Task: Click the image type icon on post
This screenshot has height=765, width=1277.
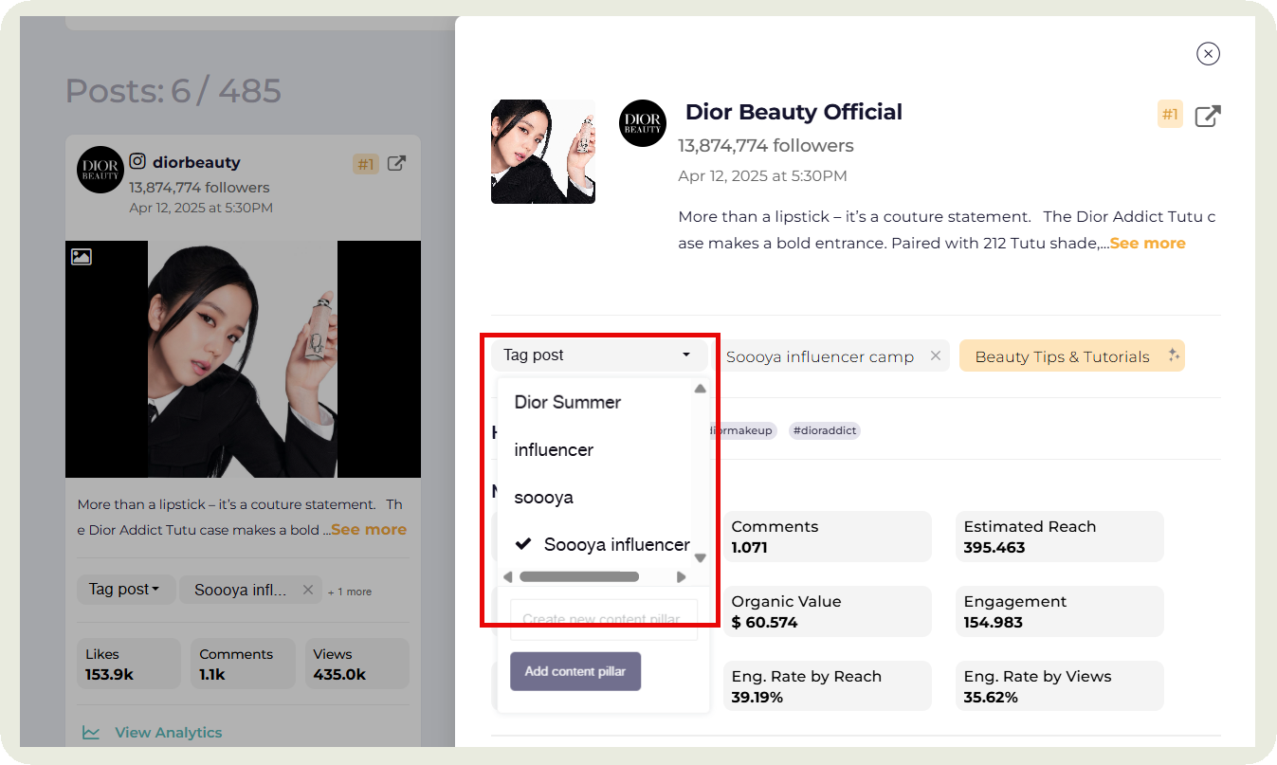Action: (x=82, y=256)
